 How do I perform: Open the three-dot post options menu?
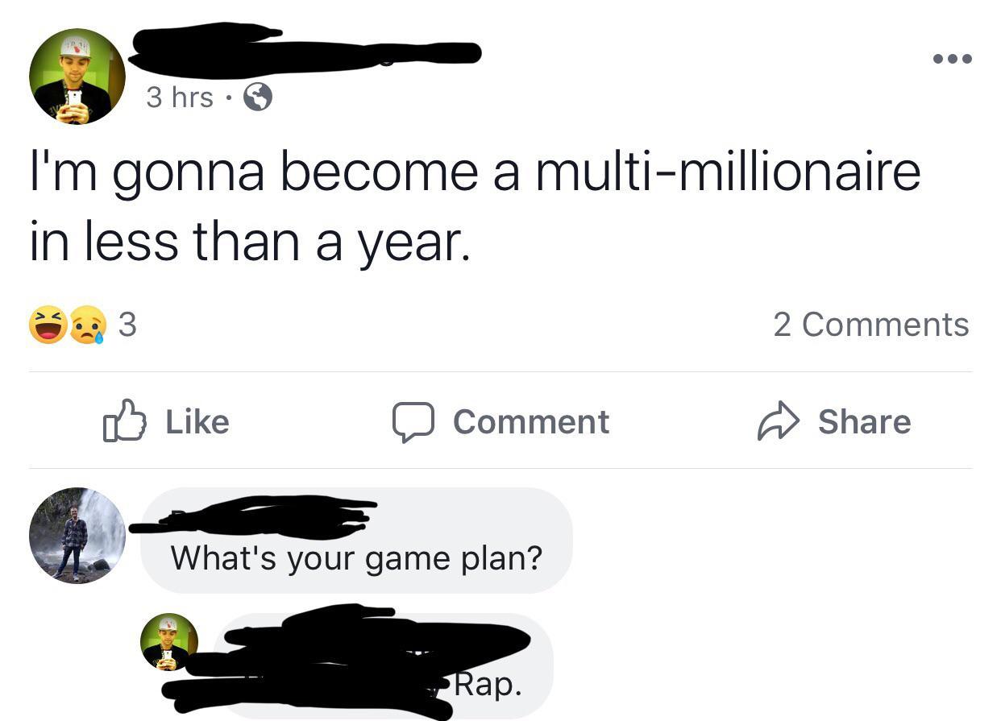click(952, 59)
